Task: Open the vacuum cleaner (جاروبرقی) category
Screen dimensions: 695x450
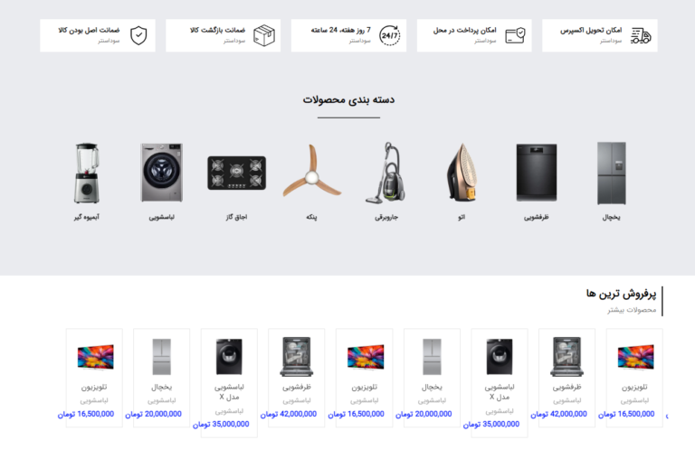Action: pos(386,173)
